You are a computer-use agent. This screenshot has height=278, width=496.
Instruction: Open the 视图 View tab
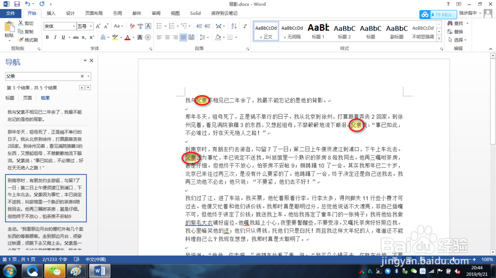(175, 13)
